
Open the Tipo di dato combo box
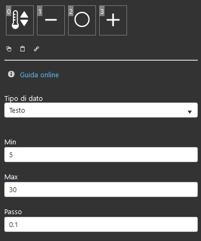tap(101, 110)
